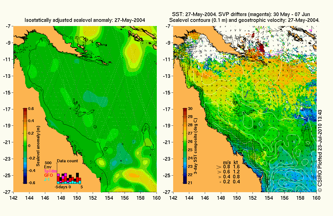Click longitude '160' on left map axis
The image size is (333, 216).
[x=157, y=198]
